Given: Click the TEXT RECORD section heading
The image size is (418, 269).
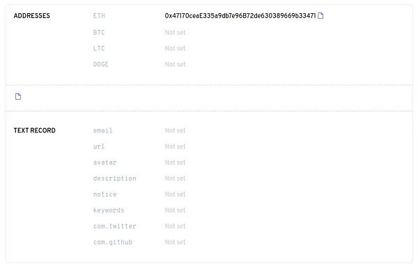Looking at the screenshot, I should tap(35, 130).
